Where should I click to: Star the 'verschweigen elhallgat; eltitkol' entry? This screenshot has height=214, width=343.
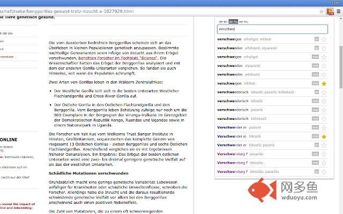(x=324, y=39)
